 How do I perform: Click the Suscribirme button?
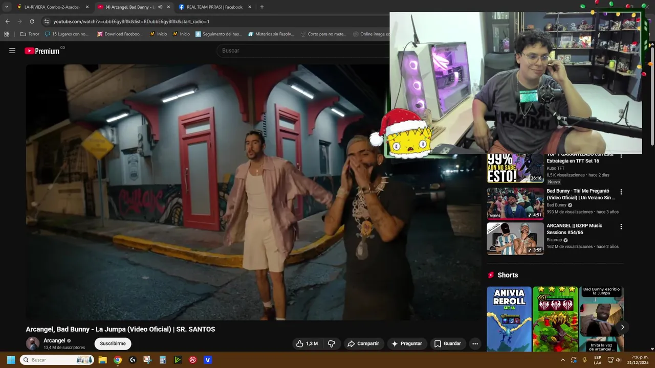[113, 343]
